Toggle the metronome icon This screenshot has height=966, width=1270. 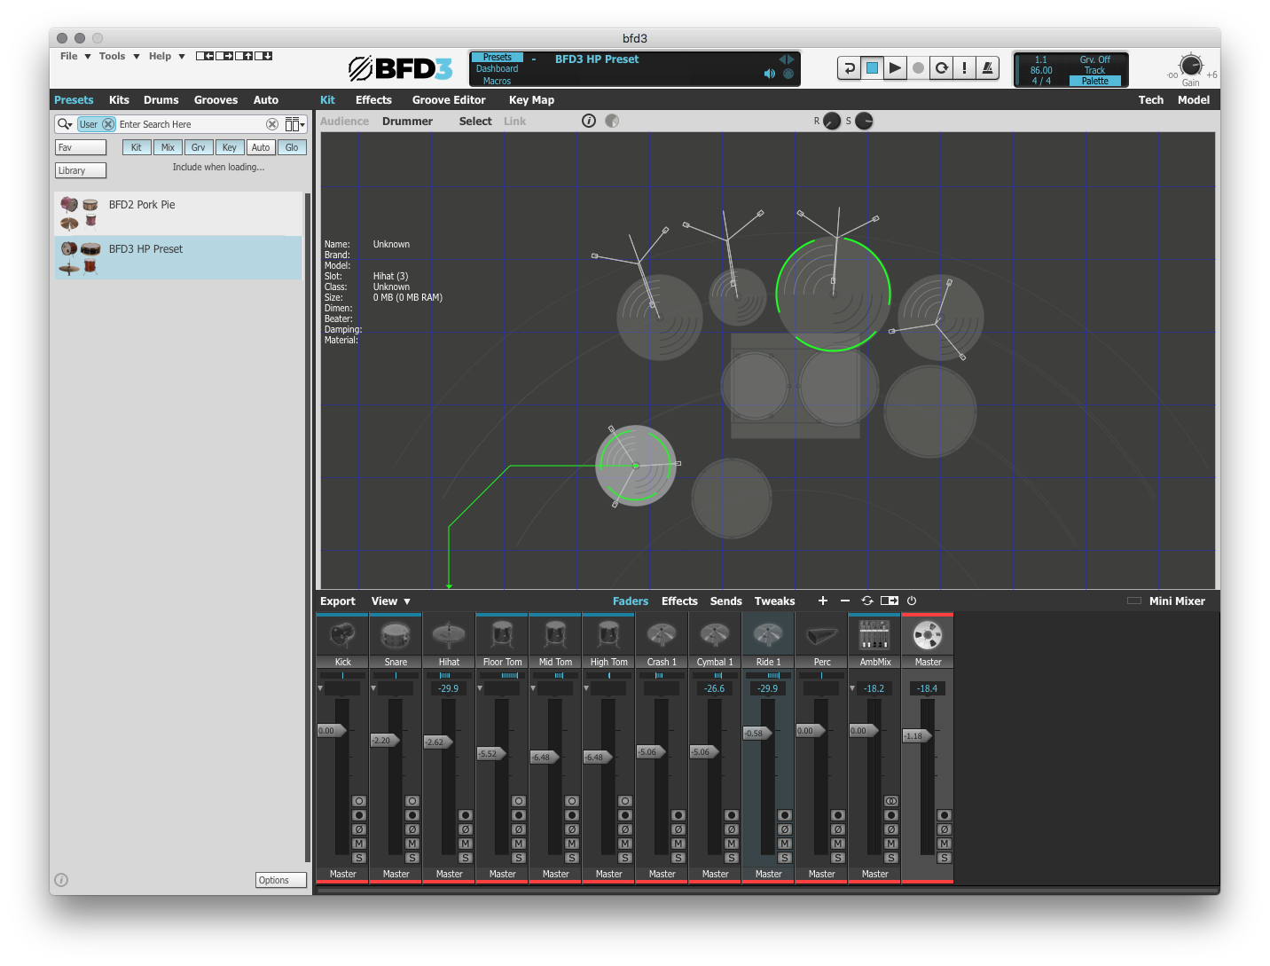(x=988, y=68)
